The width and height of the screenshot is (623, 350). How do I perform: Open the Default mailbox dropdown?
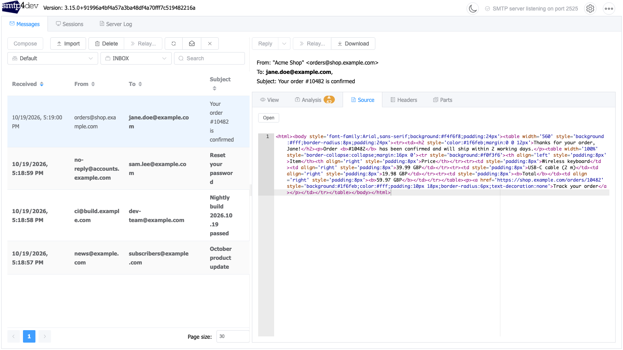53,58
